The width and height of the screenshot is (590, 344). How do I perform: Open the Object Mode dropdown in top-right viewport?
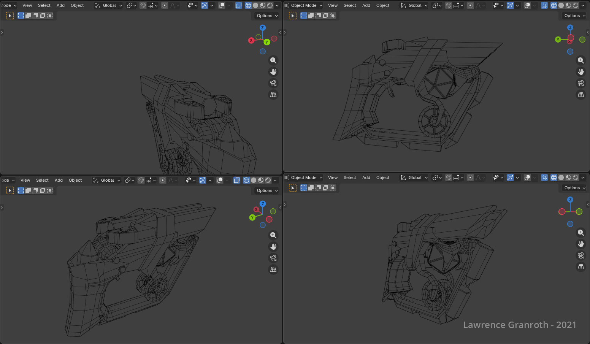304,5
